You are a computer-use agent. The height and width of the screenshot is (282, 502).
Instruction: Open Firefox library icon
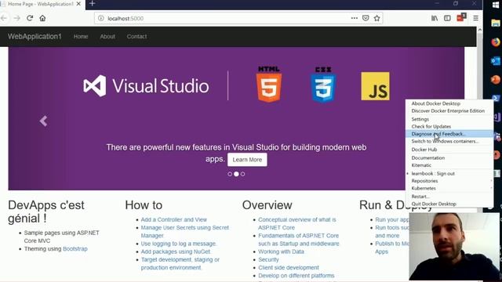435,18
